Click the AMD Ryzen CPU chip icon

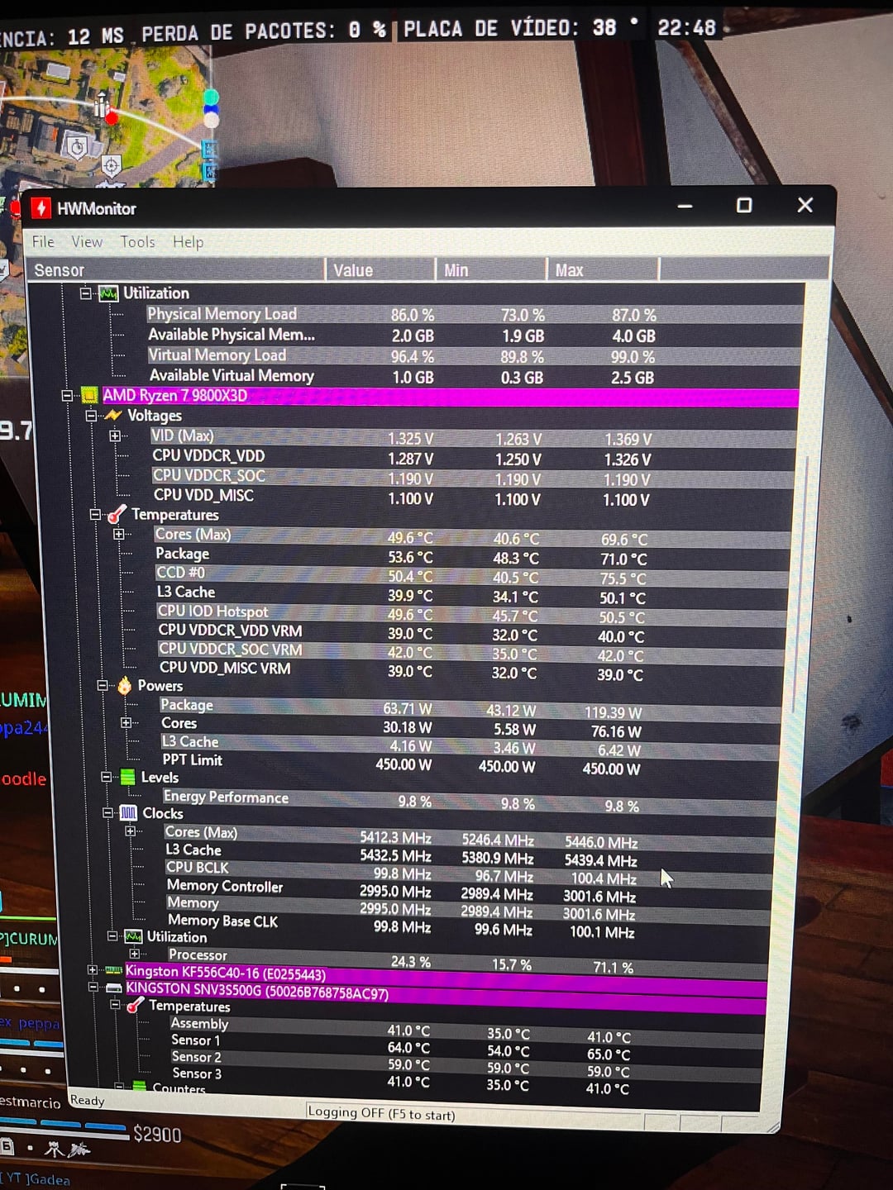pyautogui.click(x=88, y=395)
